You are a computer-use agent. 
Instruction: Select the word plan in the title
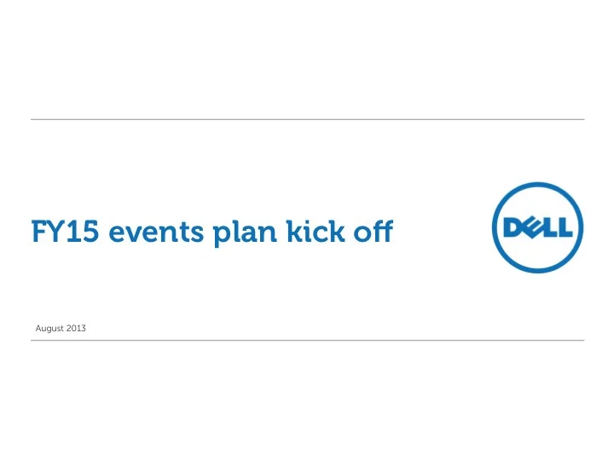coord(245,233)
